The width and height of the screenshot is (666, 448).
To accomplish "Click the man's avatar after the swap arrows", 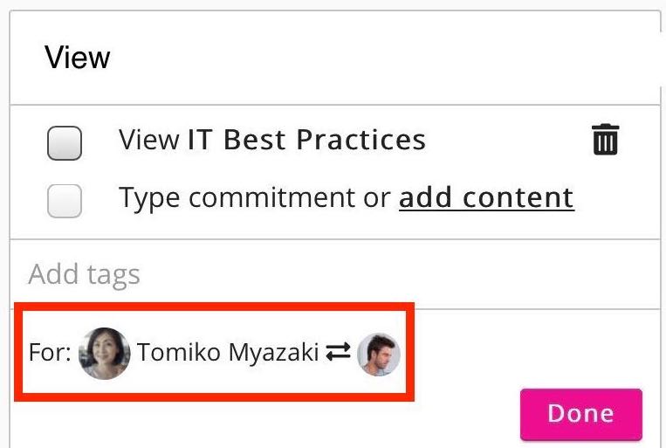I will click(379, 354).
